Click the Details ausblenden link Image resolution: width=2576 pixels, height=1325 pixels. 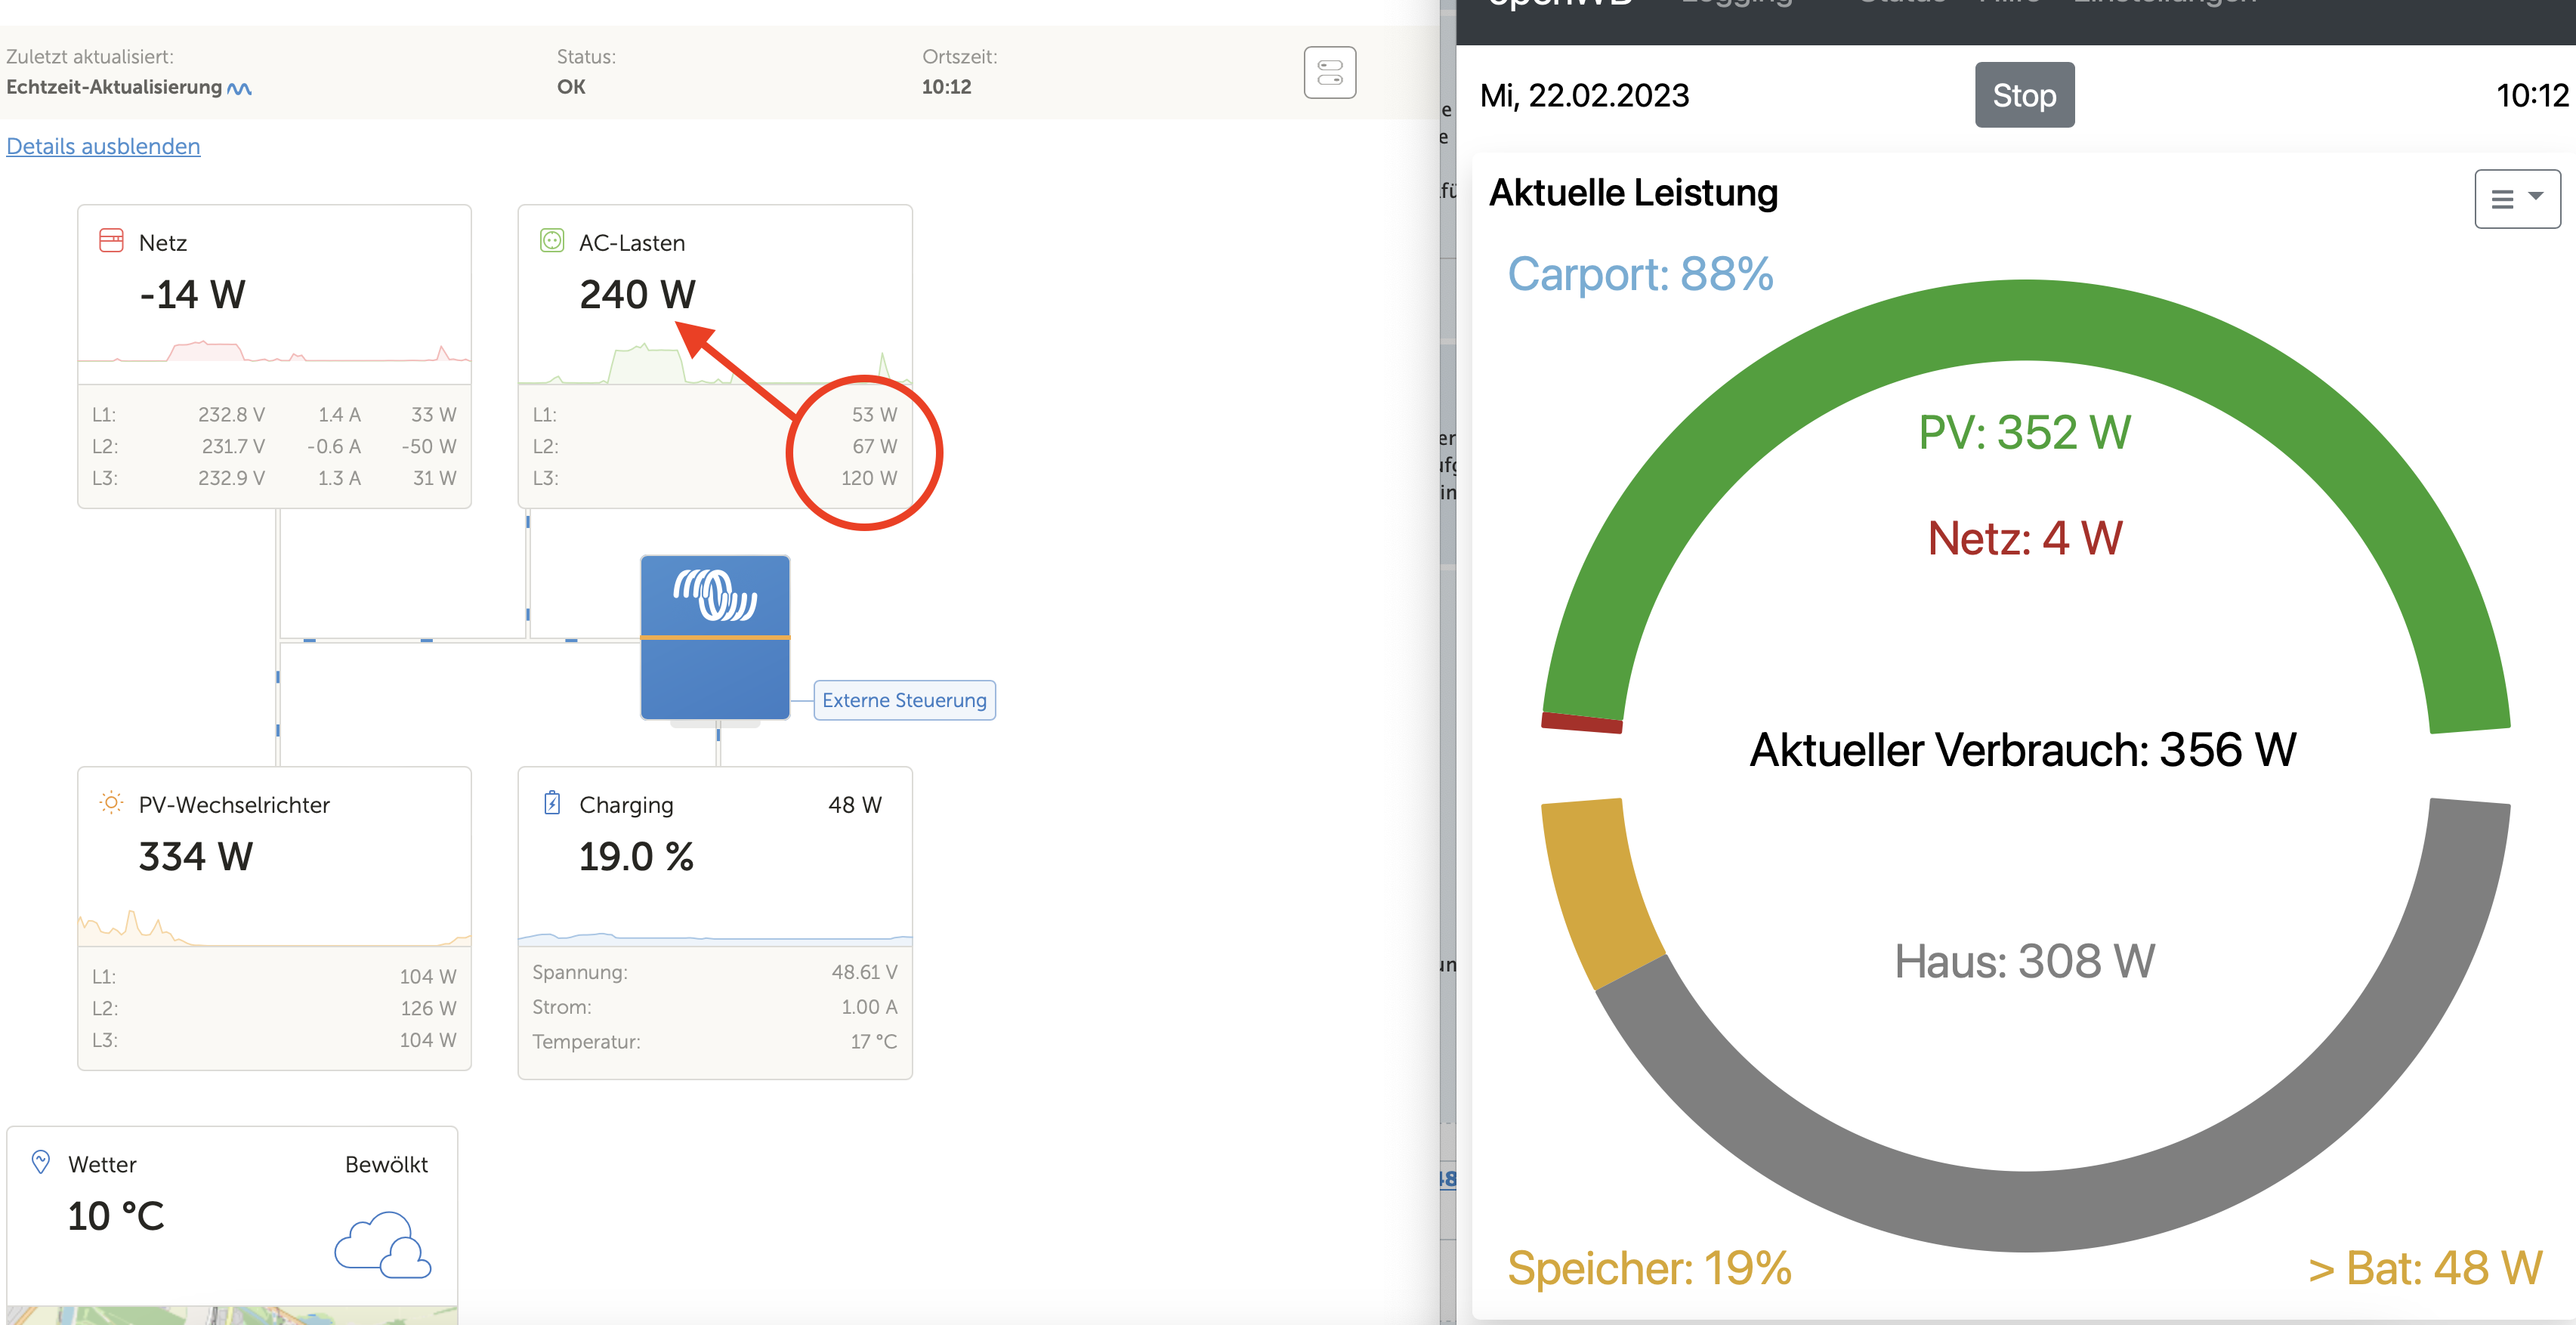click(x=103, y=147)
